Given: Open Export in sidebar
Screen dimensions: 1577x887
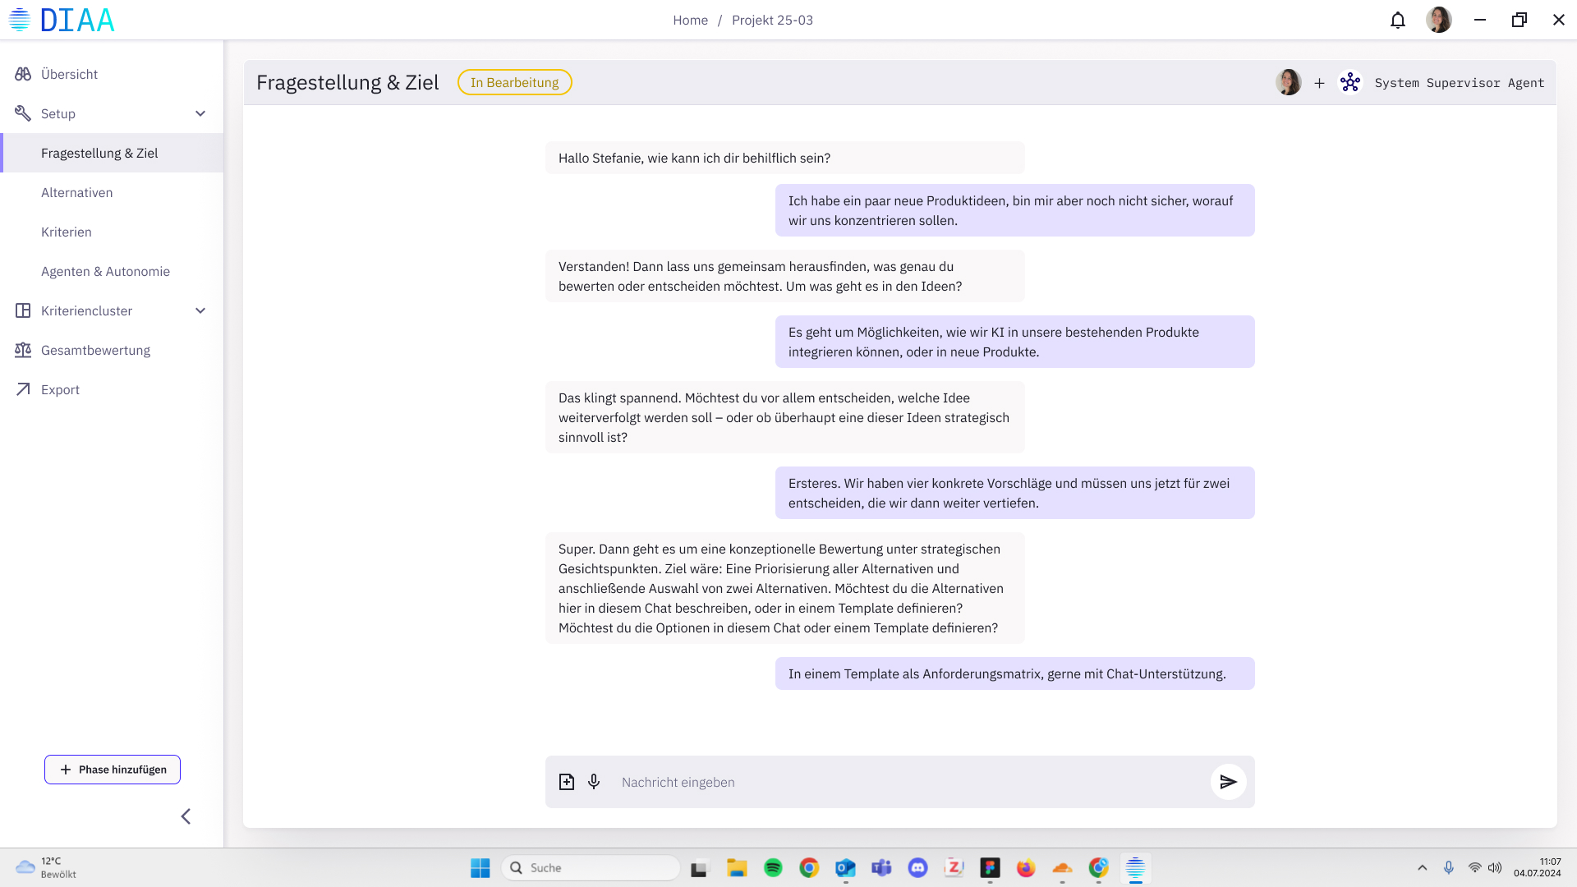Looking at the screenshot, I should pyautogui.click(x=60, y=389).
